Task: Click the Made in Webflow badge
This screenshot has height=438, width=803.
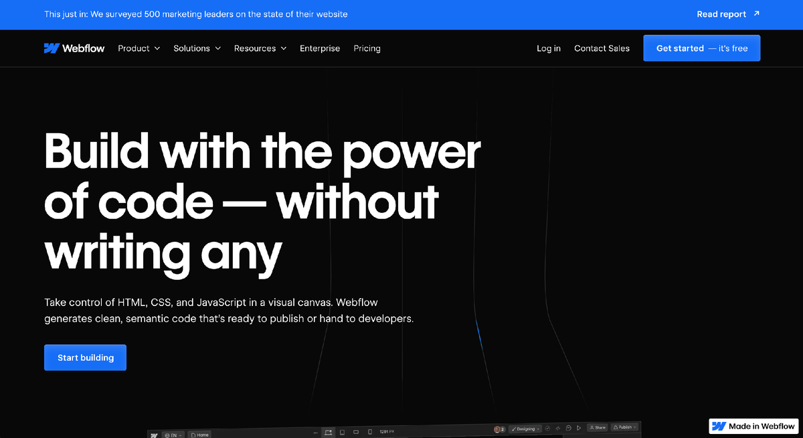Action: (x=753, y=426)
